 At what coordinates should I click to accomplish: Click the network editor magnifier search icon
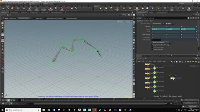pos(196,62)
